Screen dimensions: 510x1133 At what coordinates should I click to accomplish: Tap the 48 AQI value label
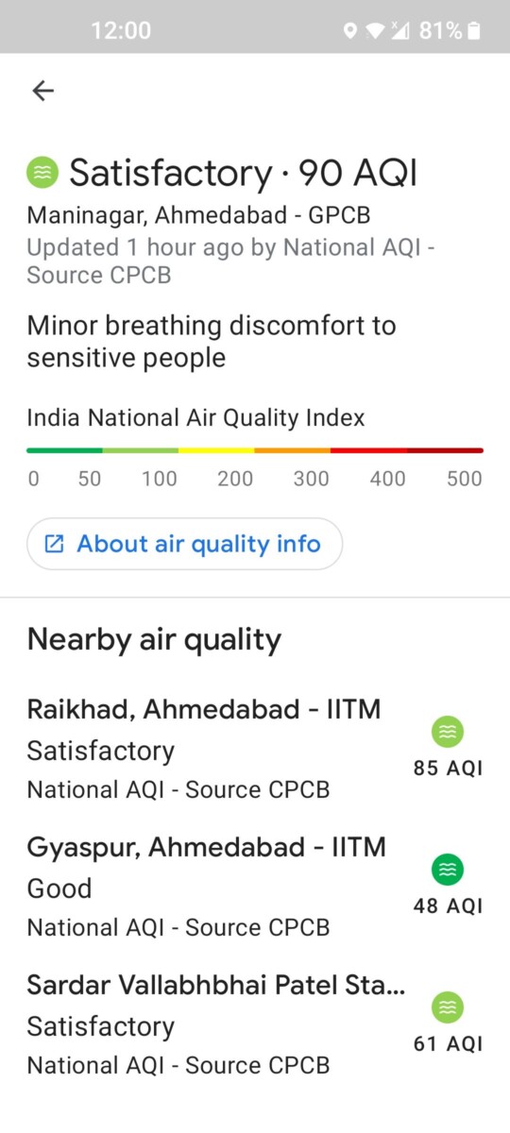(x=448, y=906)
